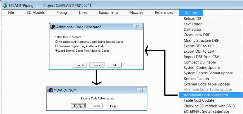The width and height of the screenshot is (243, 114).
Task: Click the project path text in title bar
Action: tap(67, 6)
